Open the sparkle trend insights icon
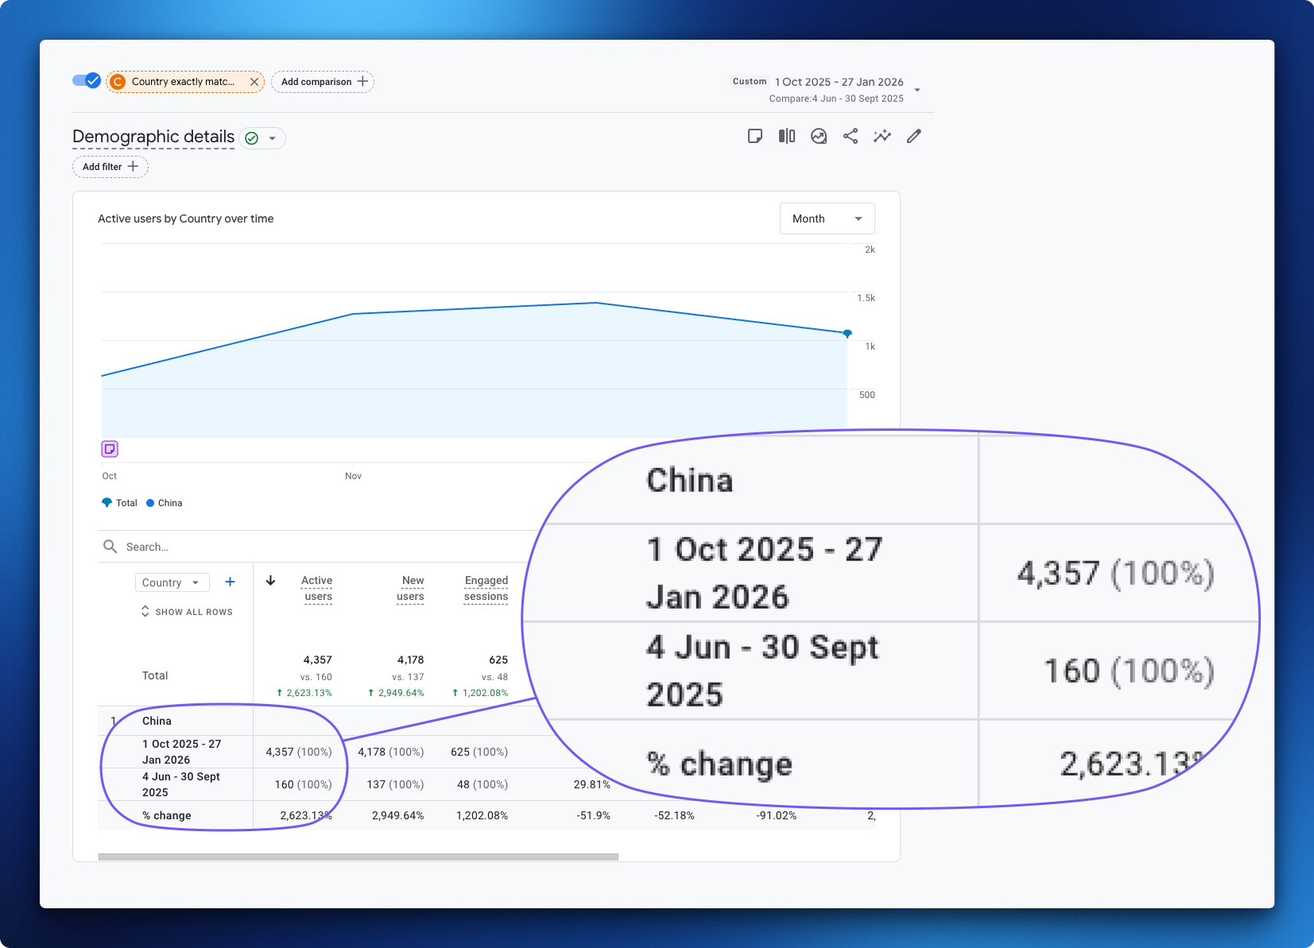 [x=882, y=136]
